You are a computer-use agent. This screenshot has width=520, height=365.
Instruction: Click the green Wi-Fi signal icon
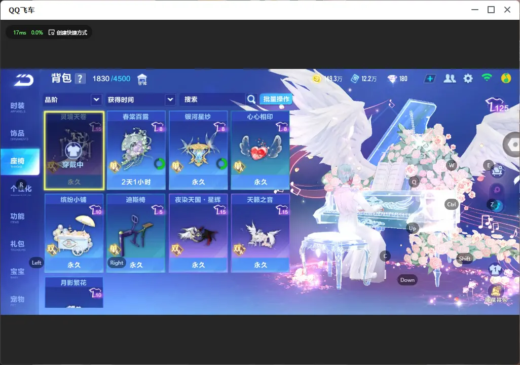(487, 78)
